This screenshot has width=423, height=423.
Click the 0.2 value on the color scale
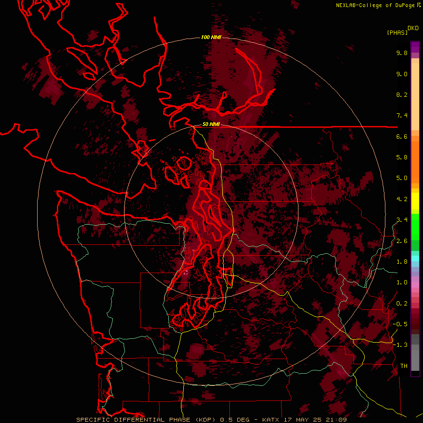point(402,304)
